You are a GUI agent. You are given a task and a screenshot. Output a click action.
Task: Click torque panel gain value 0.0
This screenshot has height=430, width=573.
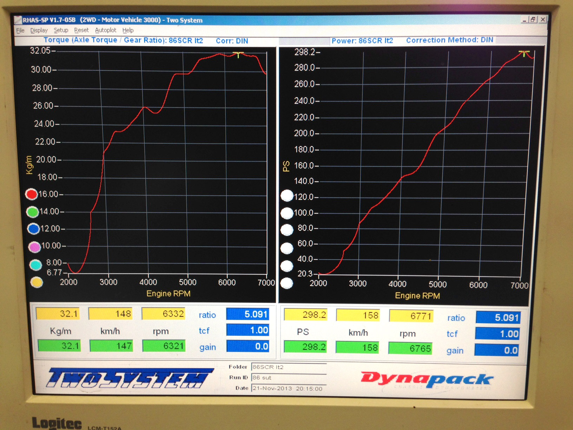coord(248,346)
